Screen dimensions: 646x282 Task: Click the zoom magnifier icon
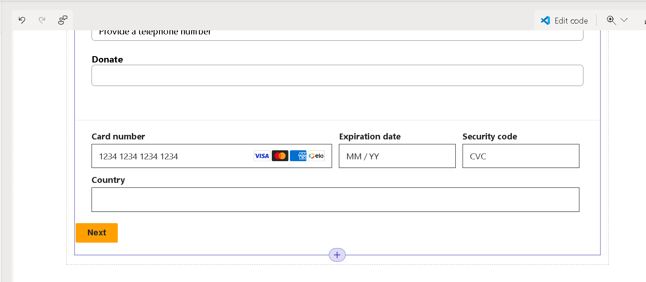[611, 20]
